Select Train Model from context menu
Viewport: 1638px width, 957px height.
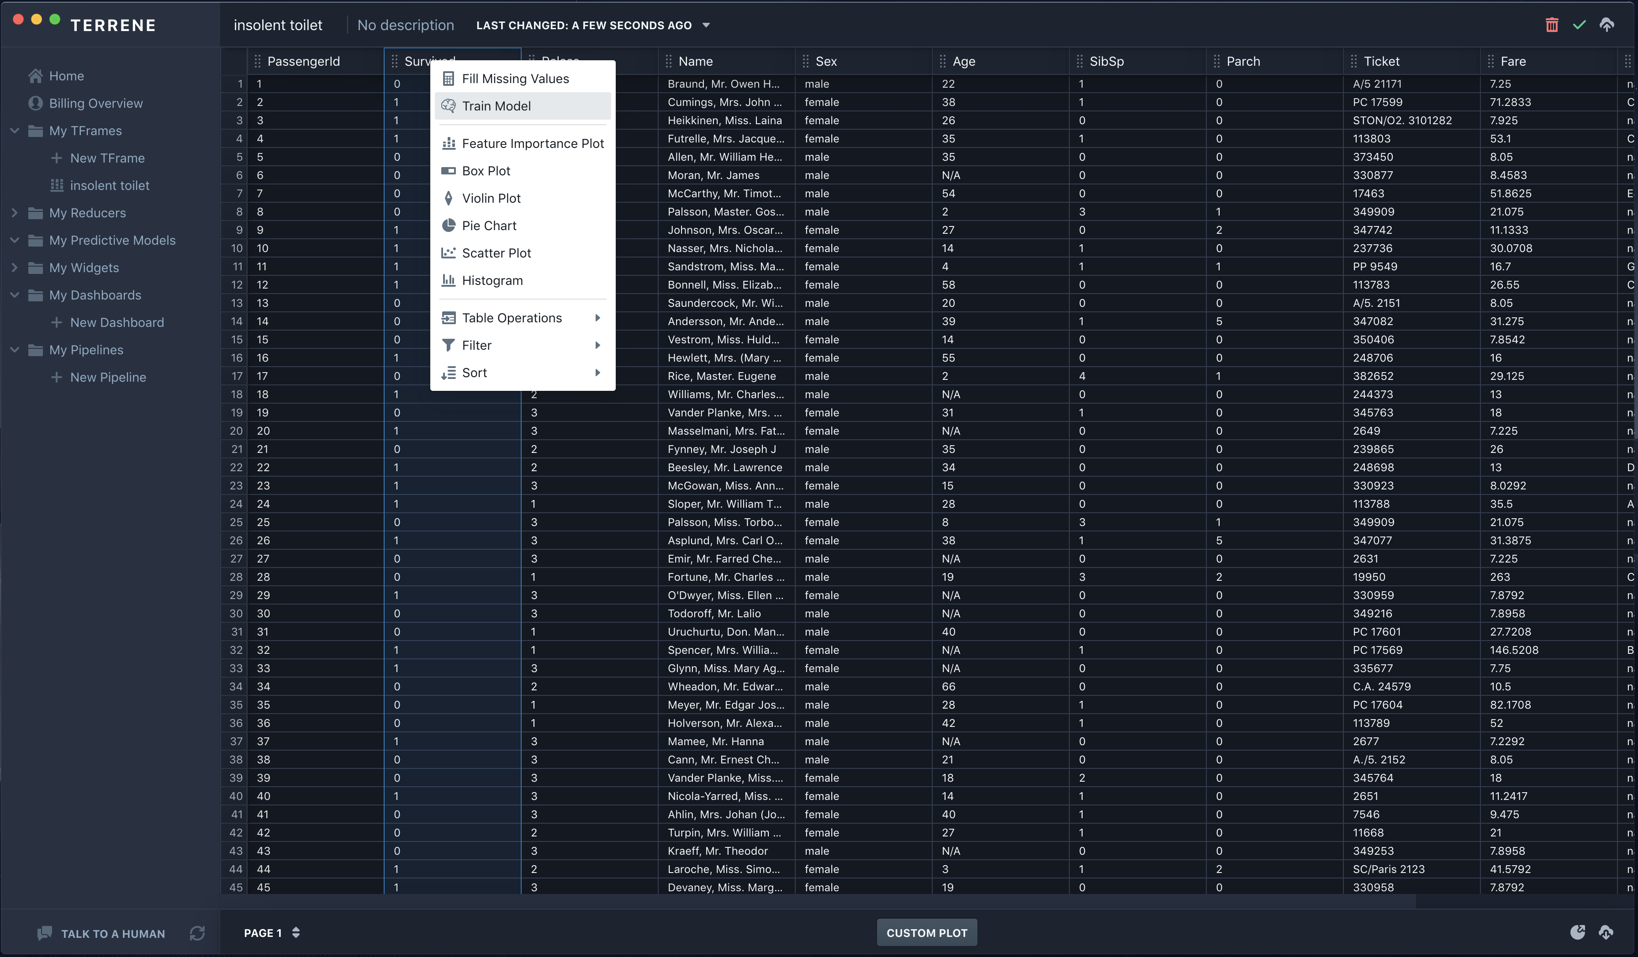[x=496, y=106]
